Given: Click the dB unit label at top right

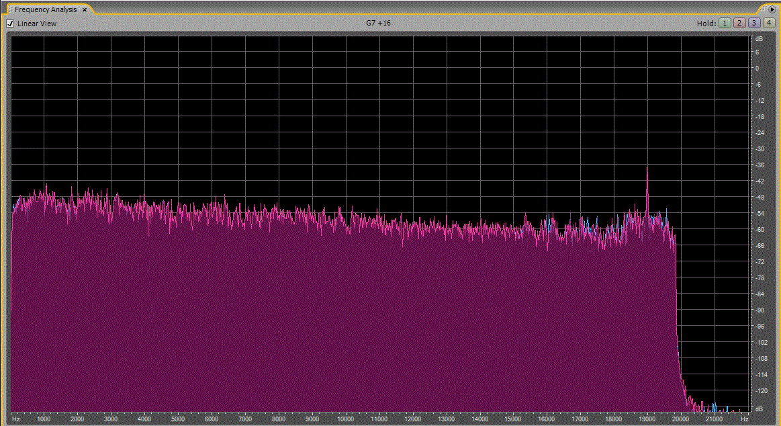Looking at the screenshot, I should [x=759, y=39].
